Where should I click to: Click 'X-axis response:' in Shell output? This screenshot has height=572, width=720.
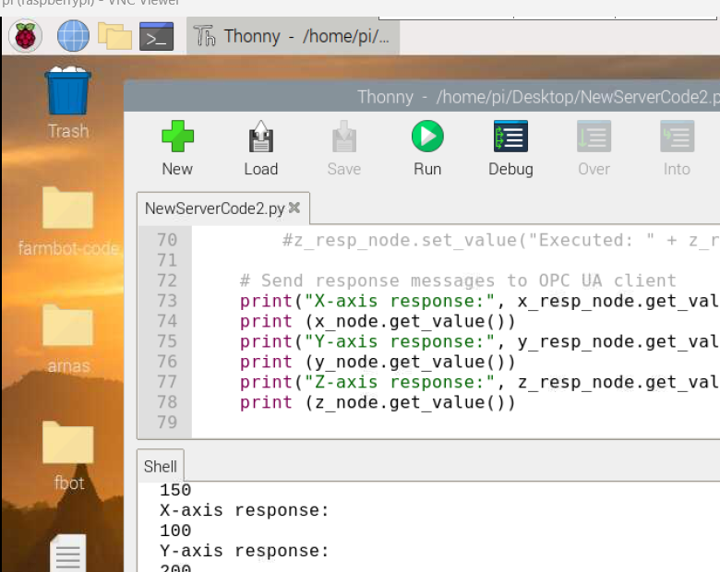point(245,510)
